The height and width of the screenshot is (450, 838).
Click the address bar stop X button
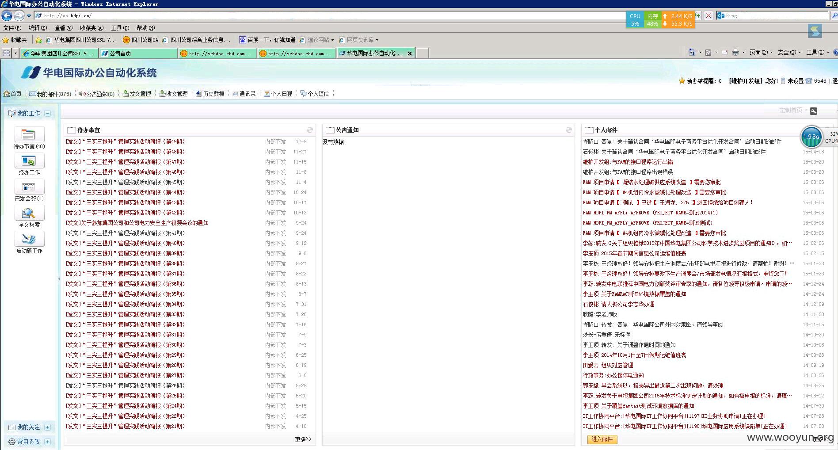(x=708, y=15)
